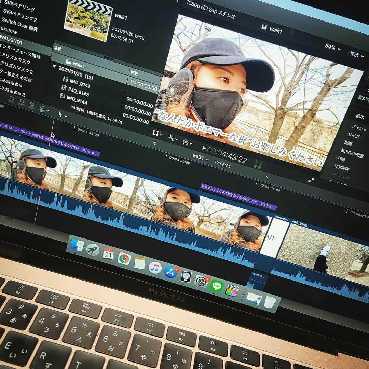
Task: Open the 表示 view options dropdown
Action: pos(356,55)
